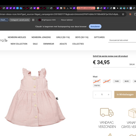Click the store search field
This screenshot has width=136, height=136.
pos(122,40)
